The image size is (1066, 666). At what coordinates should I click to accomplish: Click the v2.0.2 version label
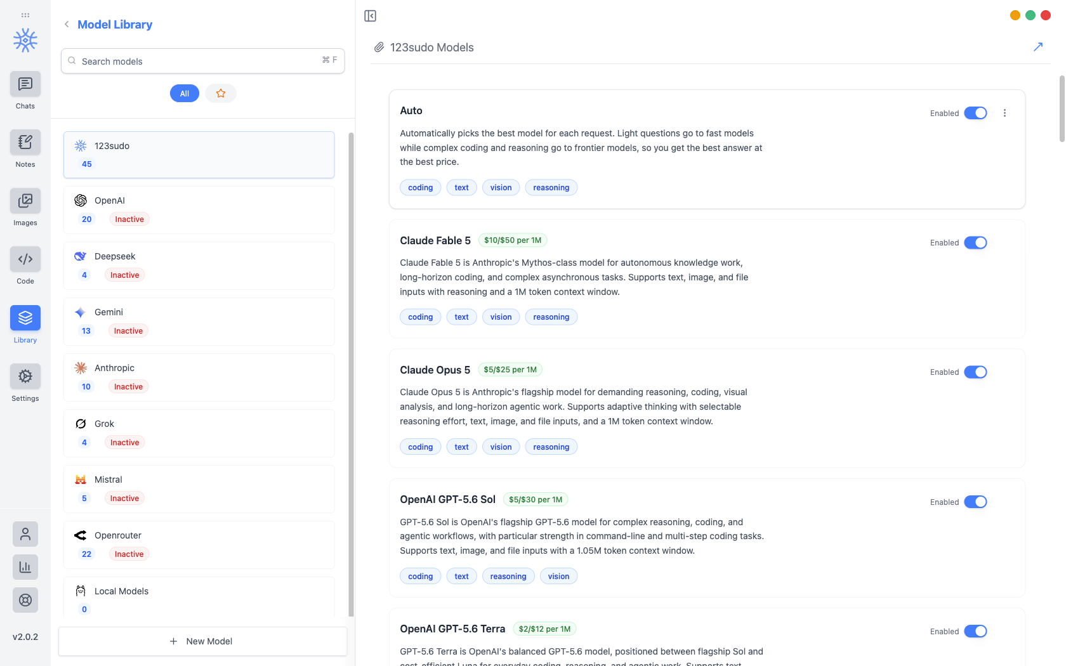click(x=25, y=637)
